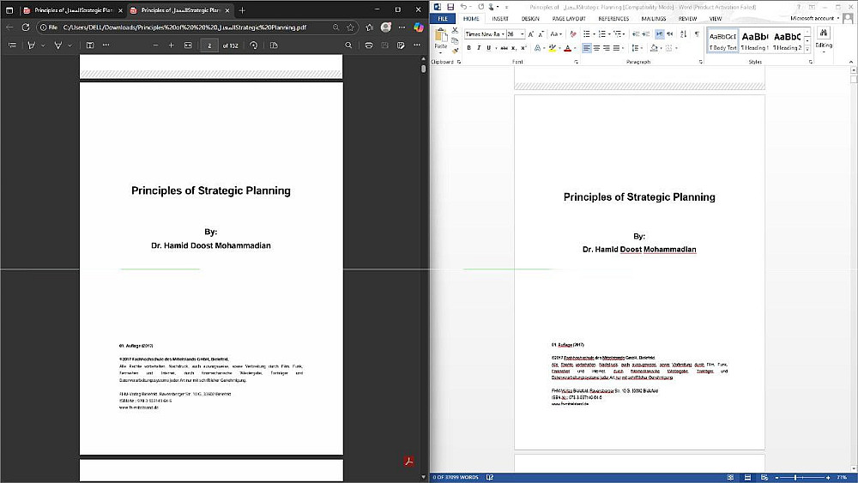
Task: Switch to DESIGN tab in Word
Action: point(530,19)
